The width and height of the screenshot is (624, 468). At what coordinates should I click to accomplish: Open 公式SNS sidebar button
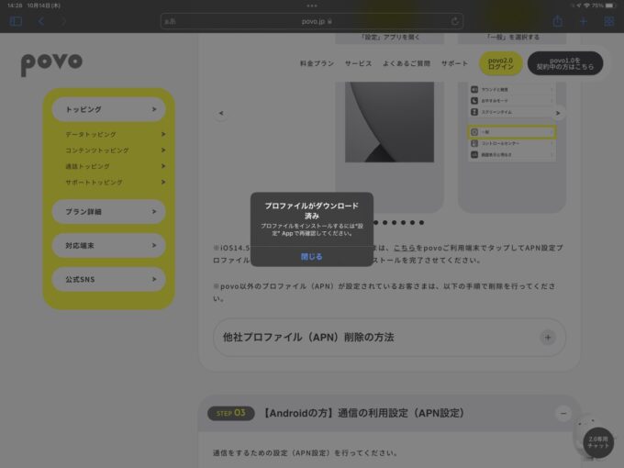click(108, 279)
